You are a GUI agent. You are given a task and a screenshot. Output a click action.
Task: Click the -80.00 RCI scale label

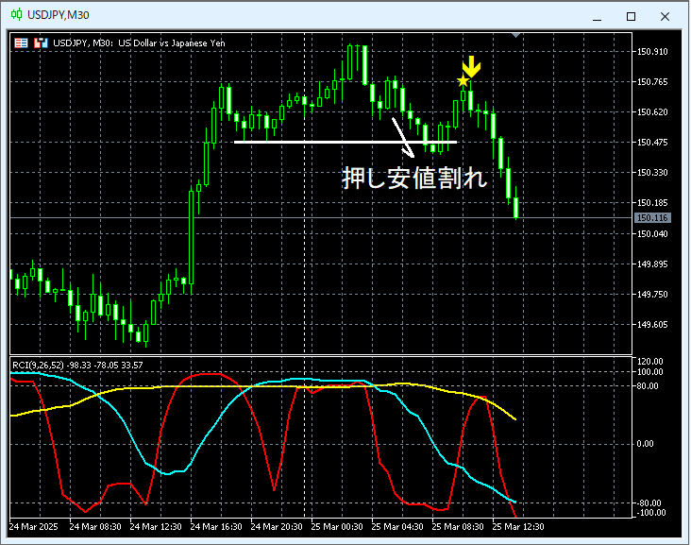click(649, 503)
